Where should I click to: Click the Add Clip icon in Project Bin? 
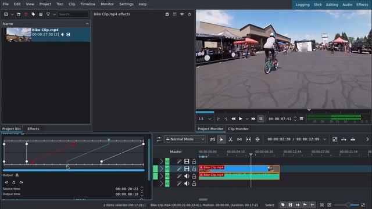coord(6,14)
